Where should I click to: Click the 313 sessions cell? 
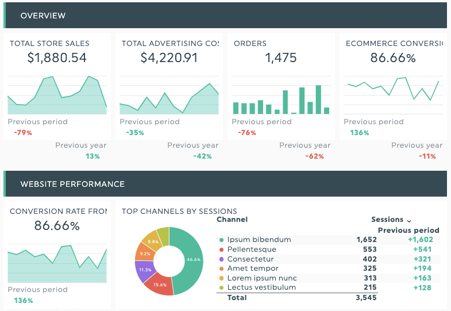click(x=370, y=278)
